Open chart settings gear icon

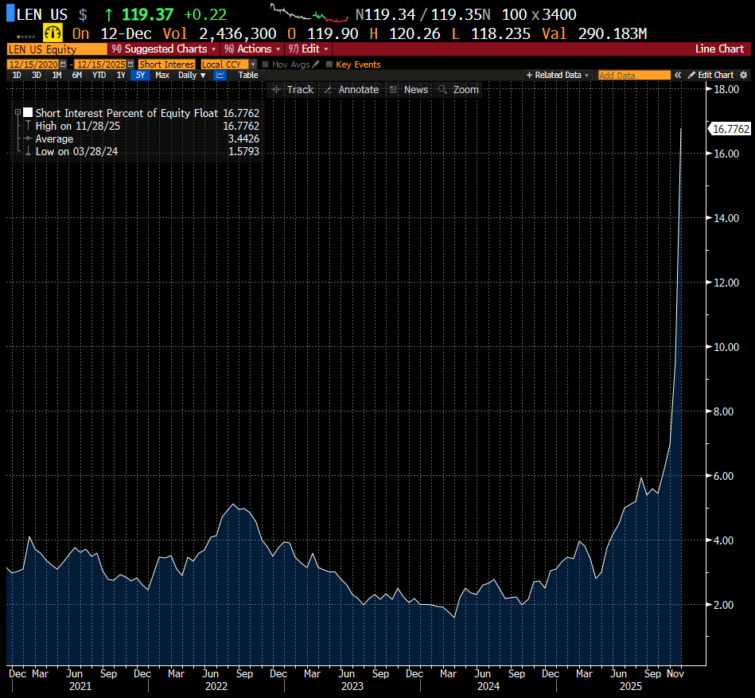point(744,75)
